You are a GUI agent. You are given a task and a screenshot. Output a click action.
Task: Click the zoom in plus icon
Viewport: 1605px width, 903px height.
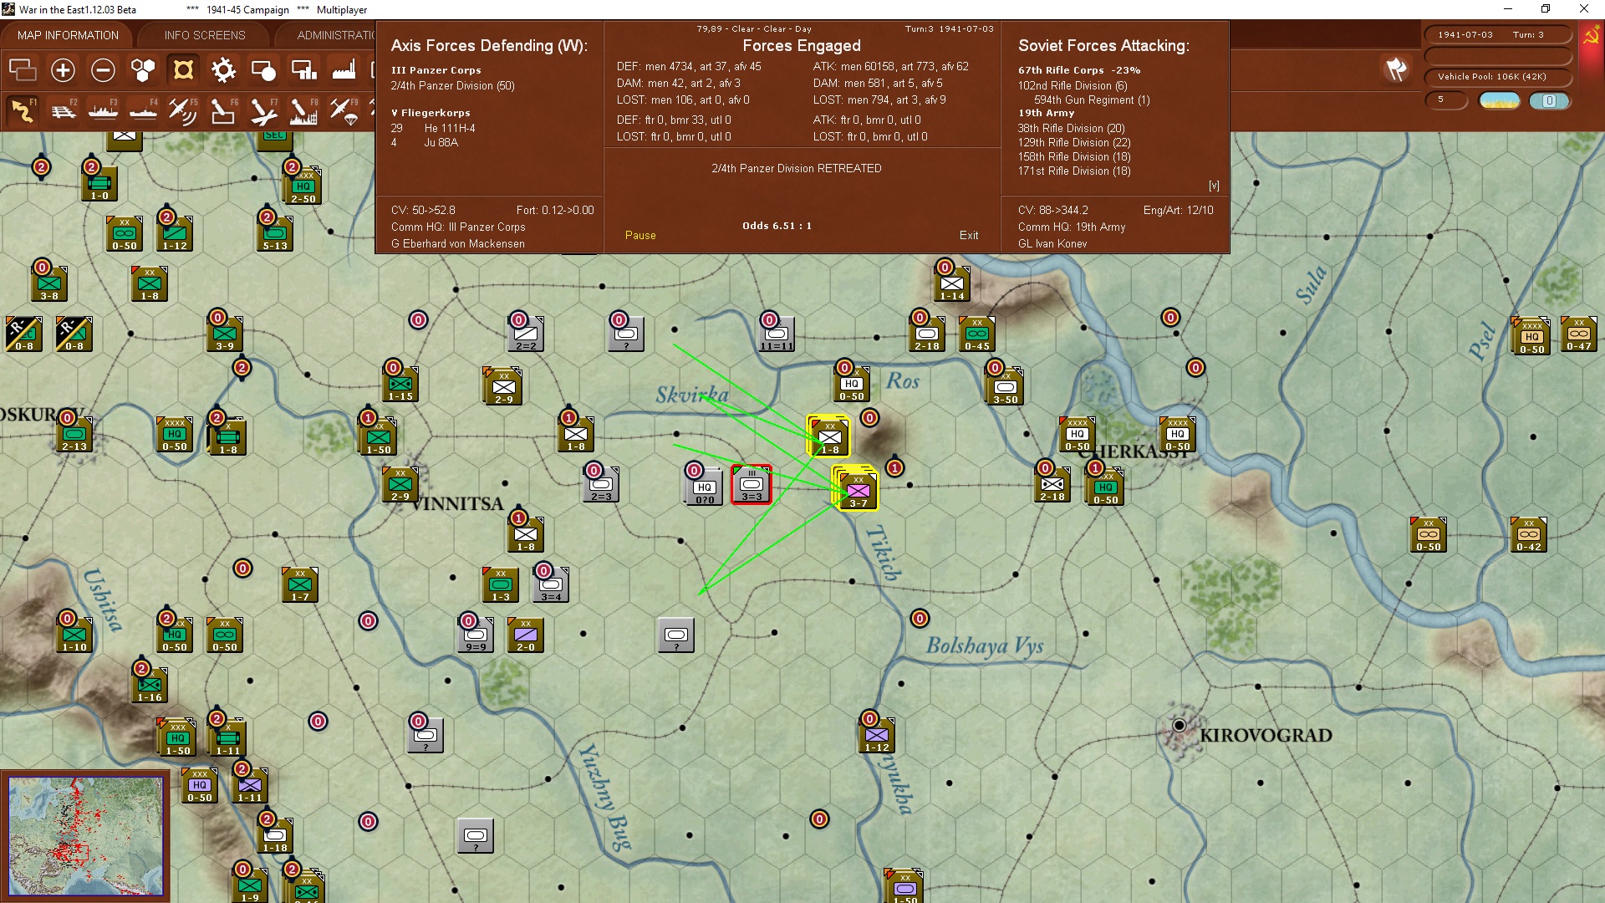coord(63,70)
